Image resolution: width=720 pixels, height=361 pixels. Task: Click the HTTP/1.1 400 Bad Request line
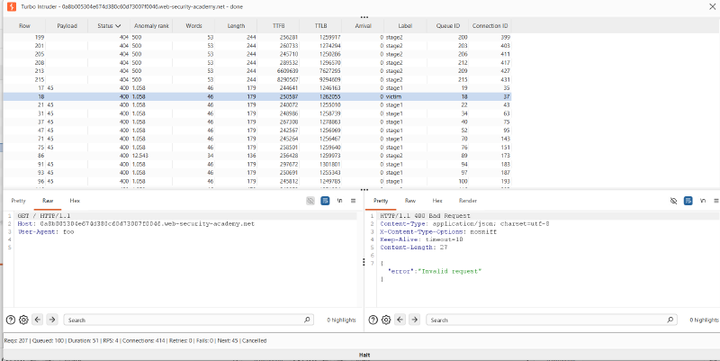425,216
